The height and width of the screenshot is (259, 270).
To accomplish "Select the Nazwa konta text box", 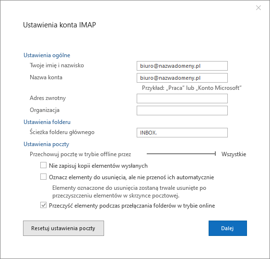I will pyautogui.click(x=182, y=78).
